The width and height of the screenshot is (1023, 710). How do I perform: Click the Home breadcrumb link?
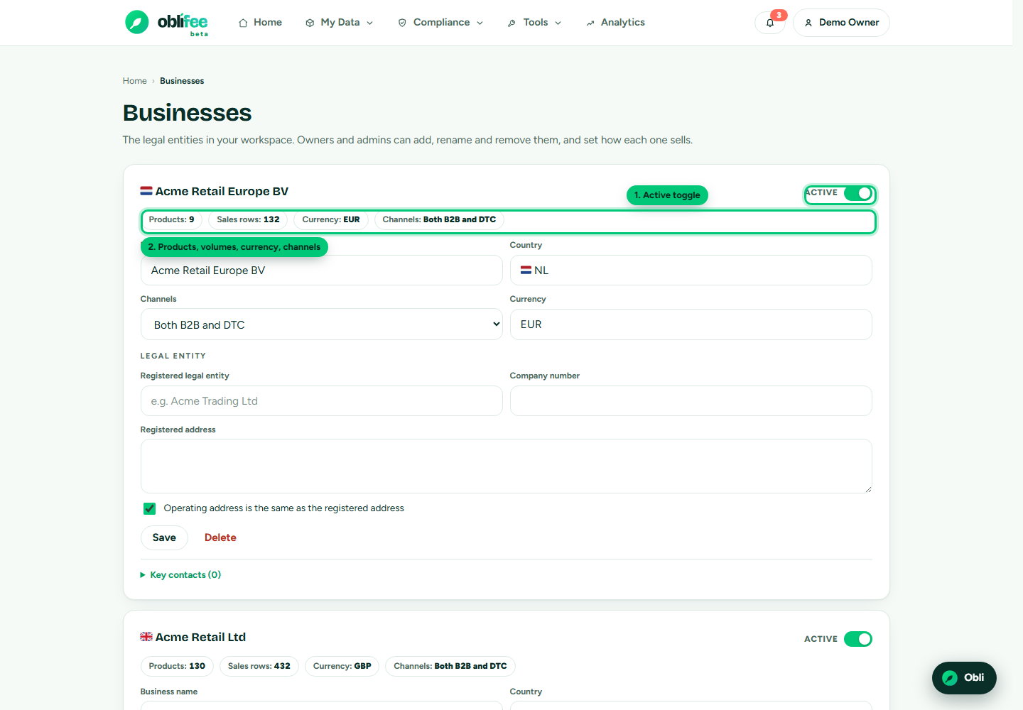click(x=134, y=81)
